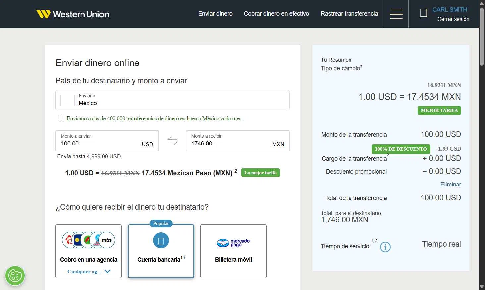Click the Popular tag

161,224
